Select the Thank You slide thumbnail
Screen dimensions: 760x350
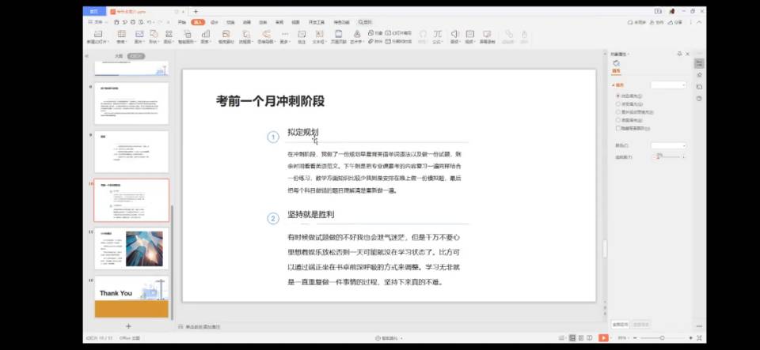coord(131,297)
